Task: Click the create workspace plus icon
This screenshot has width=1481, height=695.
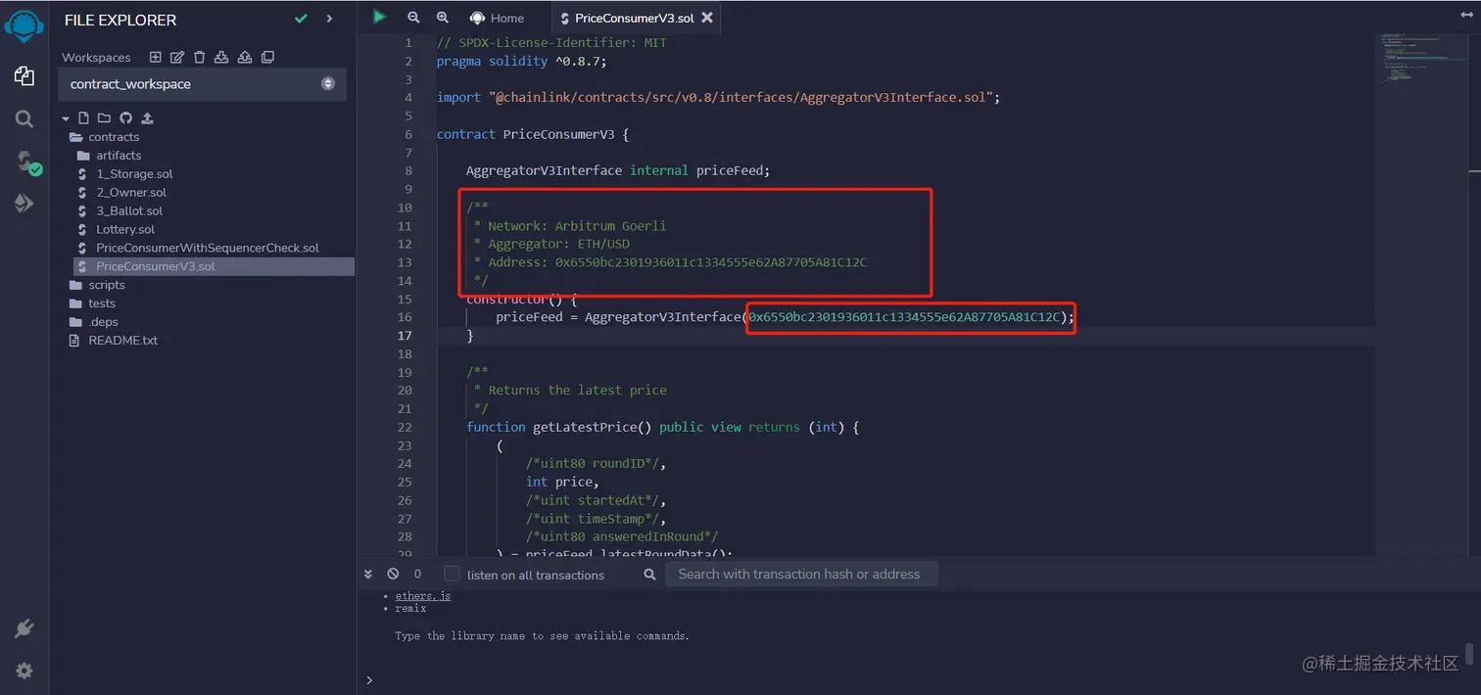Action: pos(155,58)
